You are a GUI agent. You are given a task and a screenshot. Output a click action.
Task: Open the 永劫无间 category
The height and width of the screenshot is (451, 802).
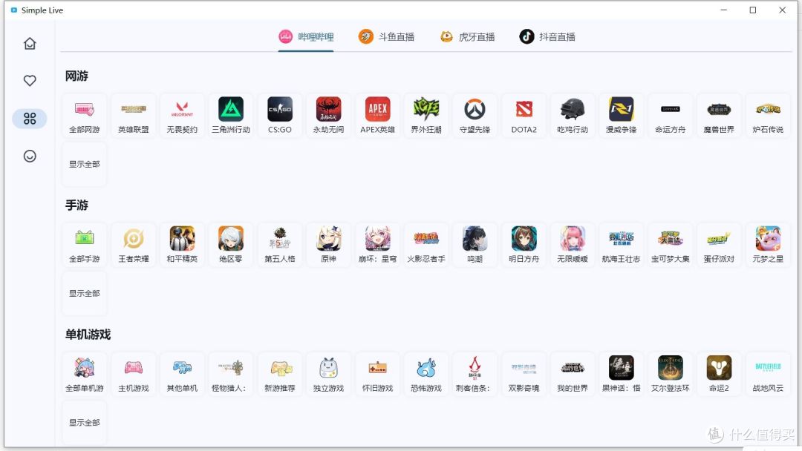pos(328,116)
